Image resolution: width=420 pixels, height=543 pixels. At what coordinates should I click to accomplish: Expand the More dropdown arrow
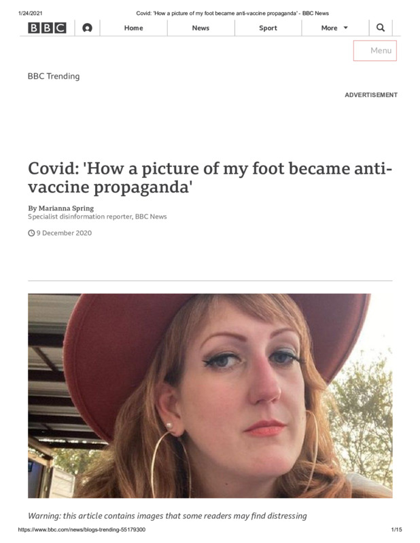(x=345, y=28)
